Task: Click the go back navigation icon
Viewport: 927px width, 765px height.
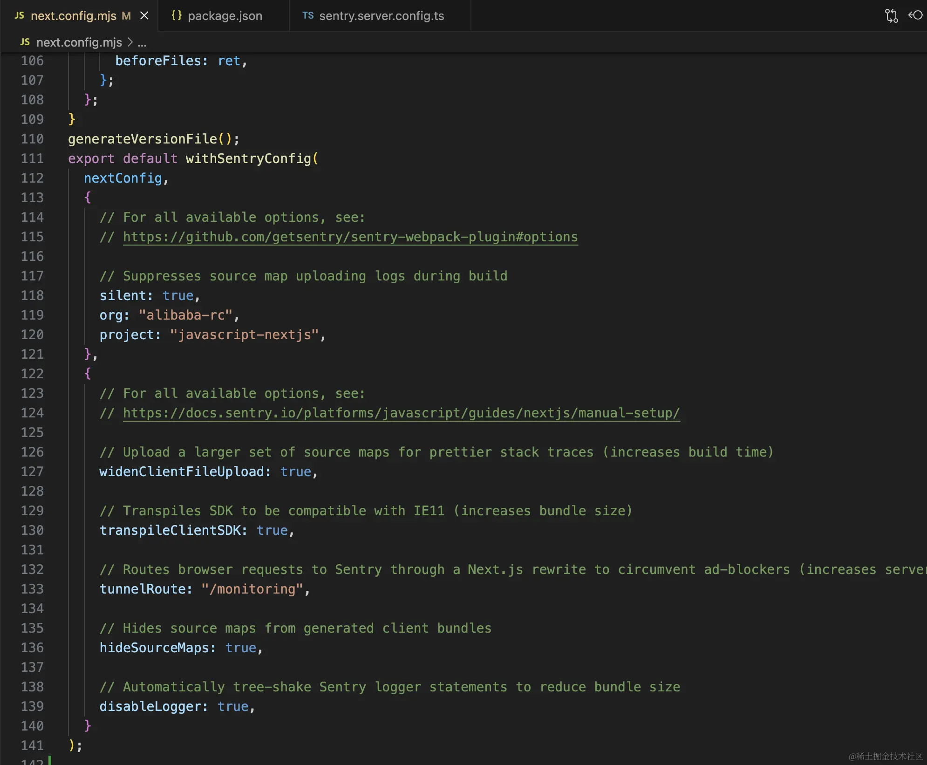Action: 915,16
